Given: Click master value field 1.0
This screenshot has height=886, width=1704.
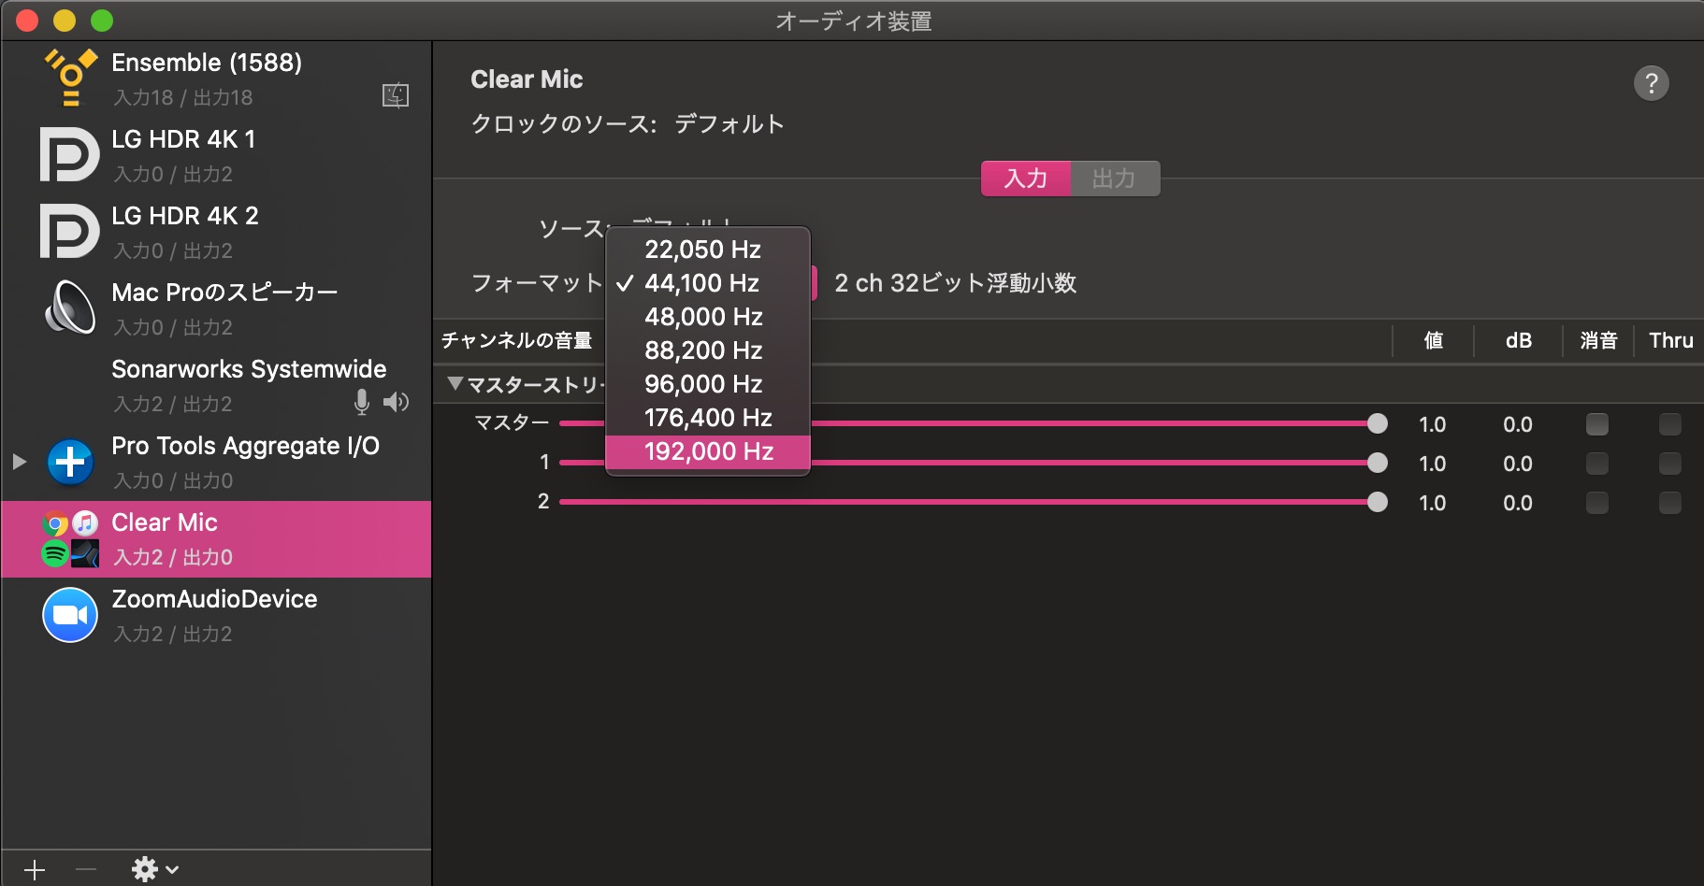Looking at the screenshot, I should coord(1432,424).
